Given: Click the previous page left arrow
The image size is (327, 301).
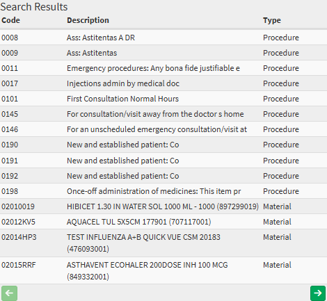Looking at the screenshot, I should 9,293.
